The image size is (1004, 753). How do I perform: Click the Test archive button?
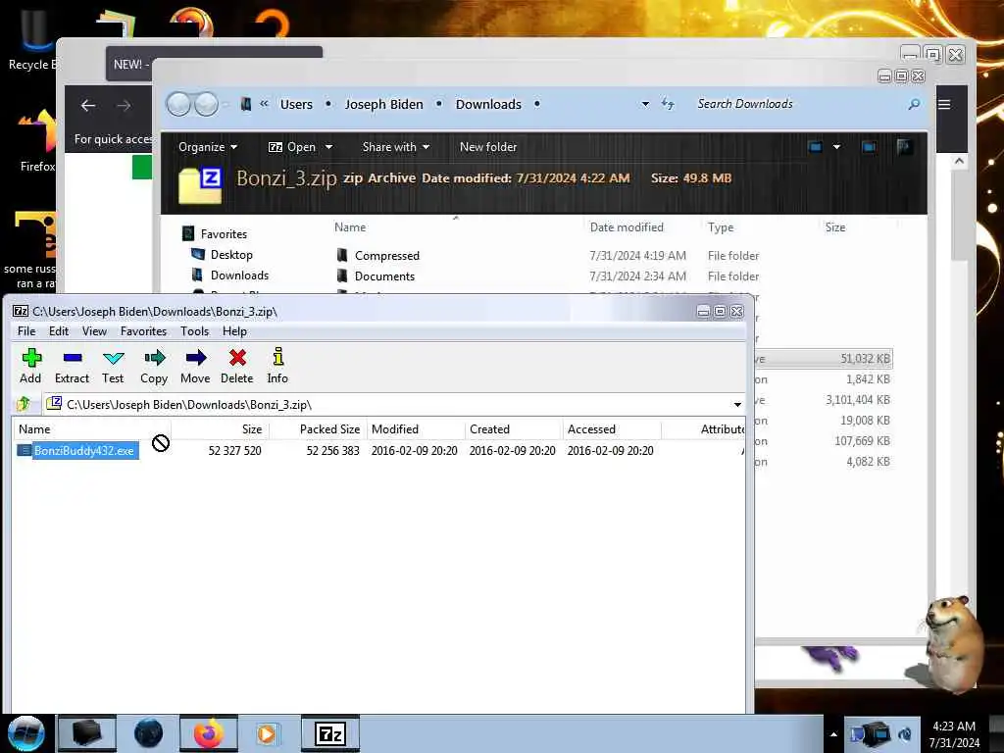(x=113, y=367)
